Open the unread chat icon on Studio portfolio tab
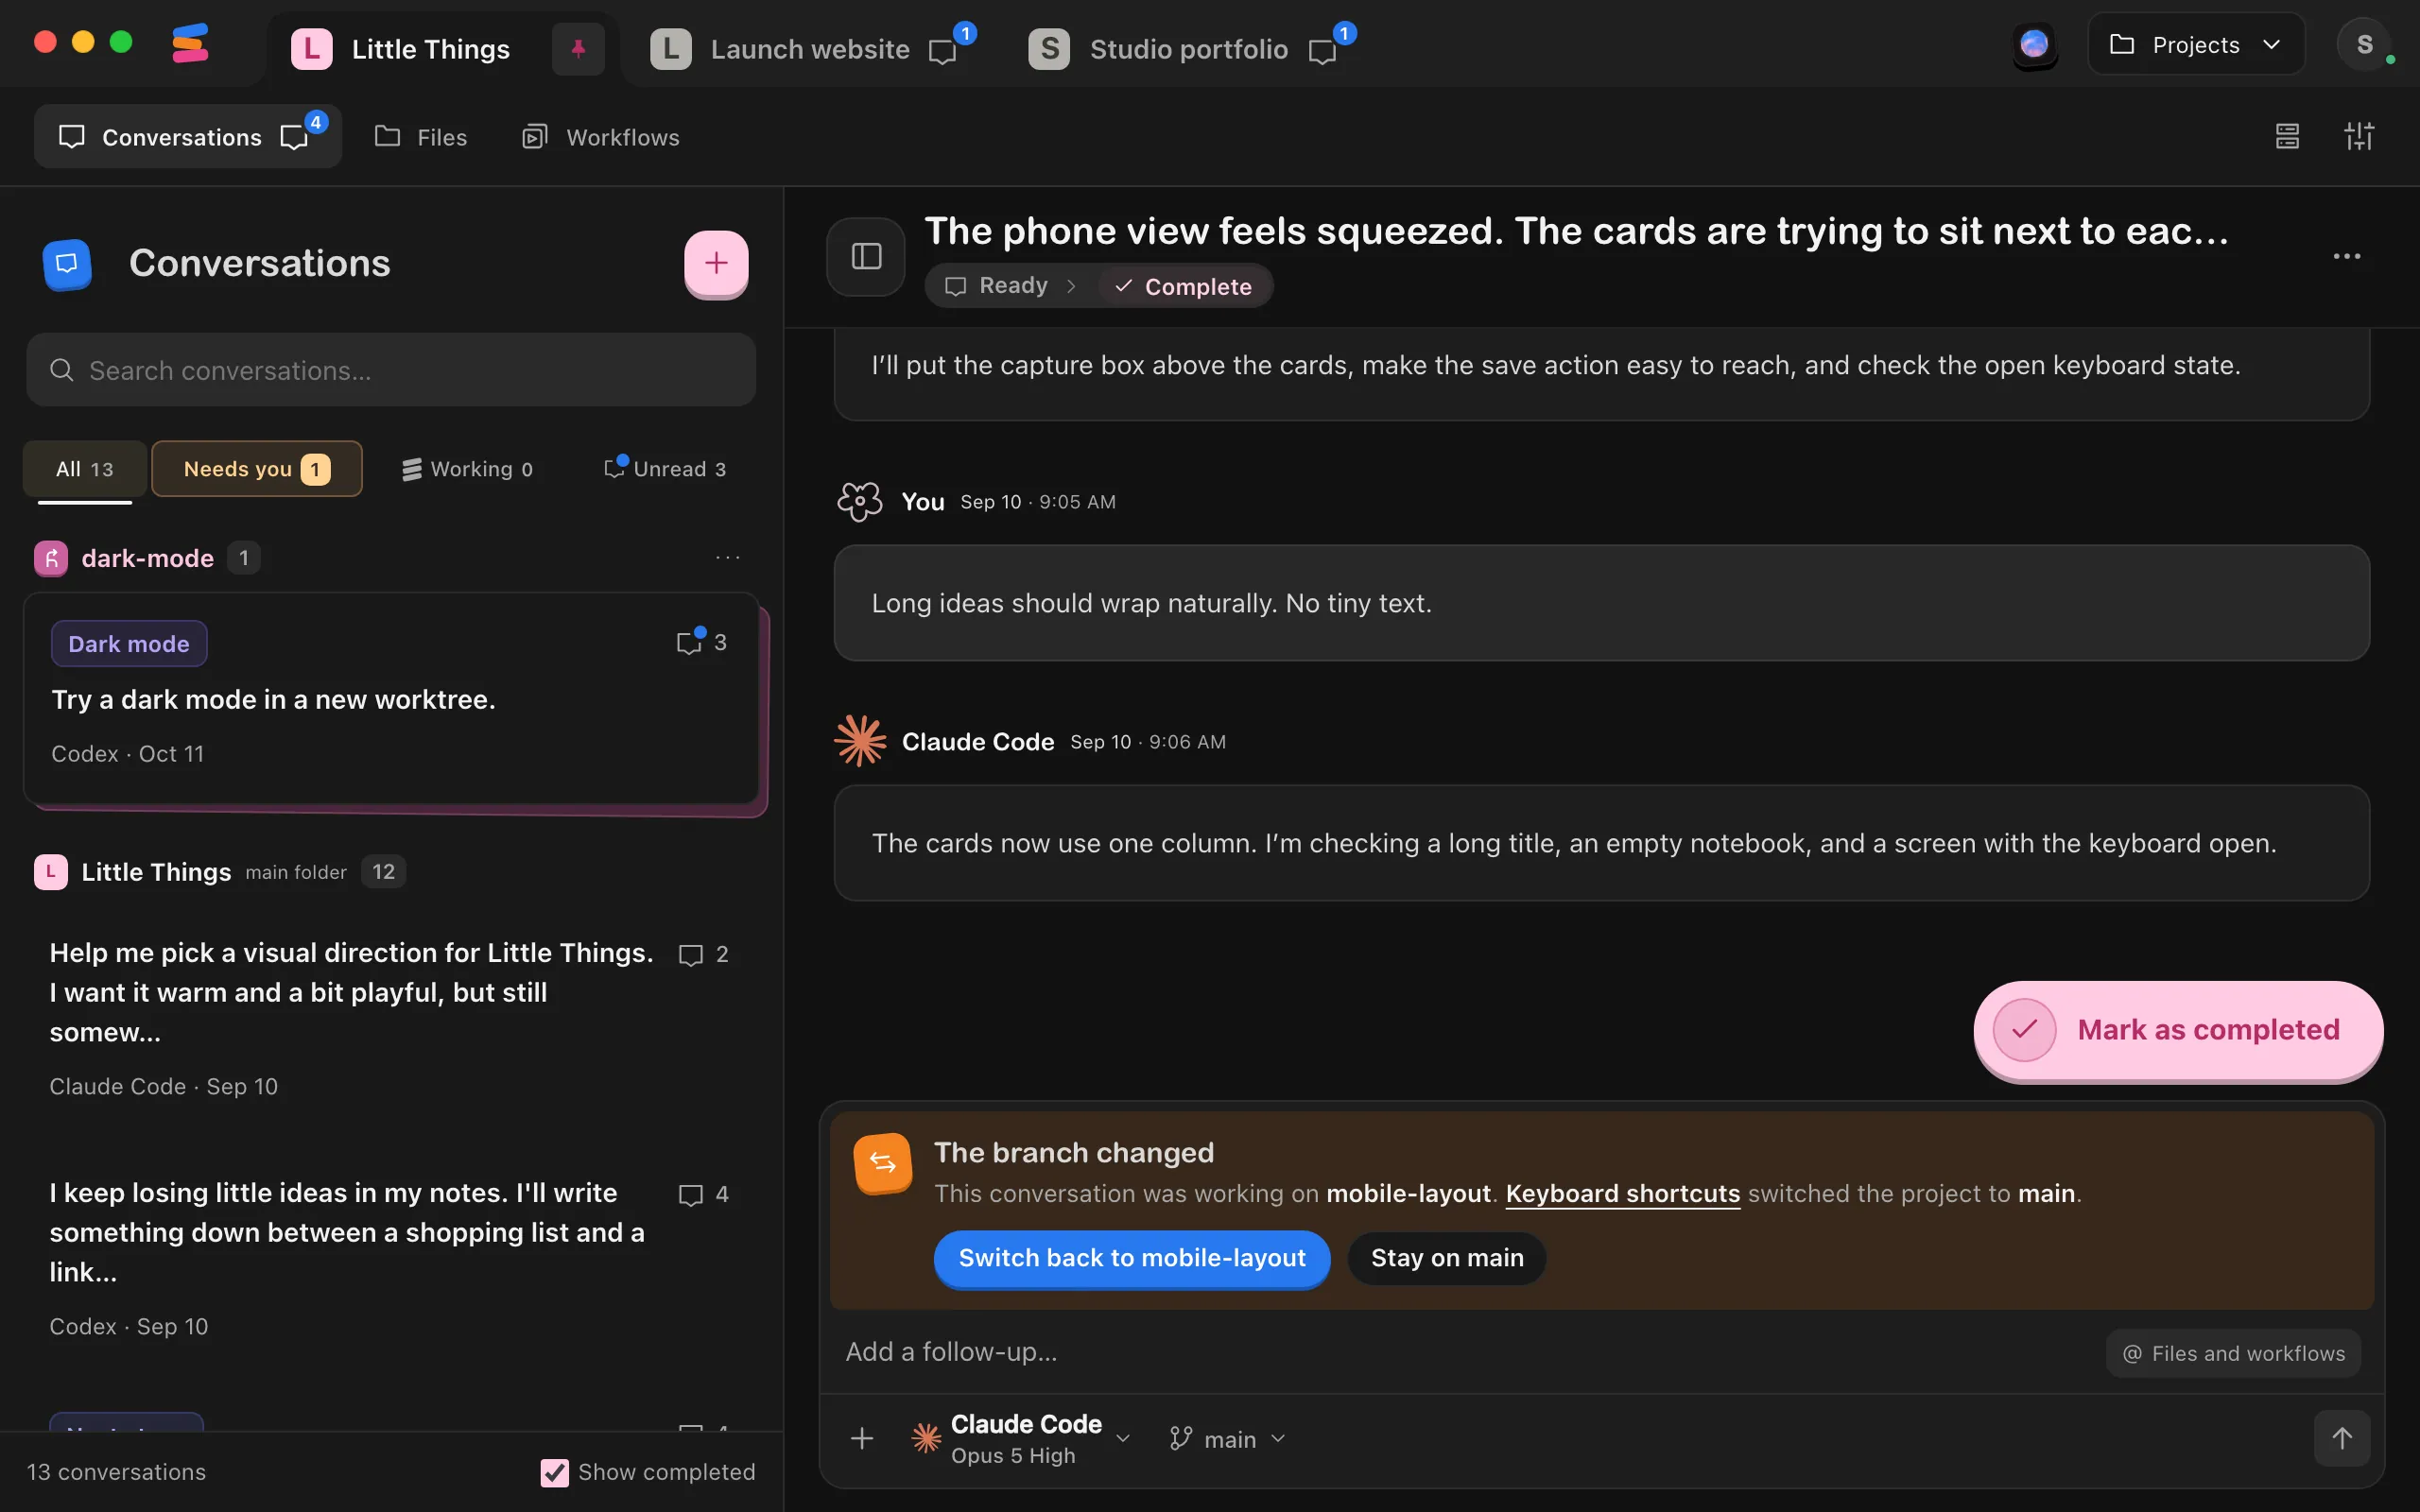The width and height of the screenshot is (2420, 1512). (x=1322, y=50)
